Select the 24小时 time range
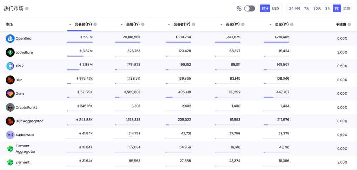 [295, 8]
